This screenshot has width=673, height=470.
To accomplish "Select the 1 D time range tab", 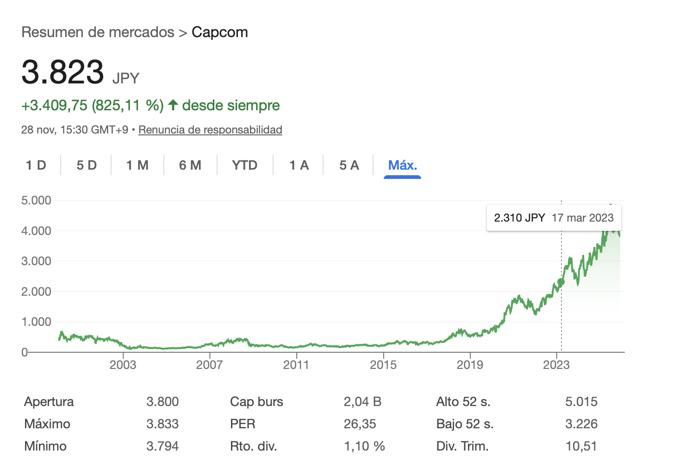I will (x=36, y=165).
